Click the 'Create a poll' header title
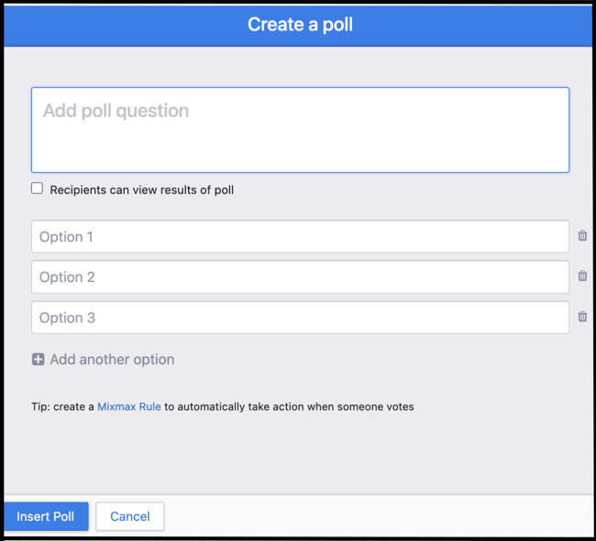 coord(300,25)
